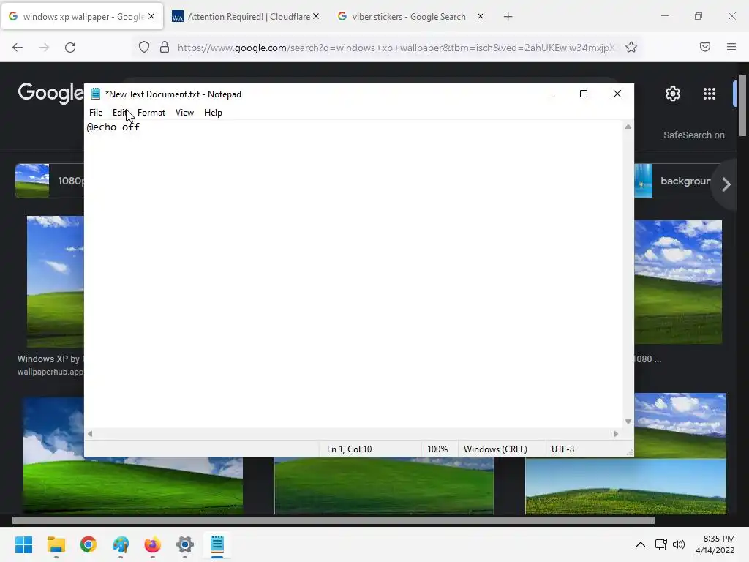
Task: Click Notepad horizontal scrollbar right arrow
Action: [x=616, y=434]
